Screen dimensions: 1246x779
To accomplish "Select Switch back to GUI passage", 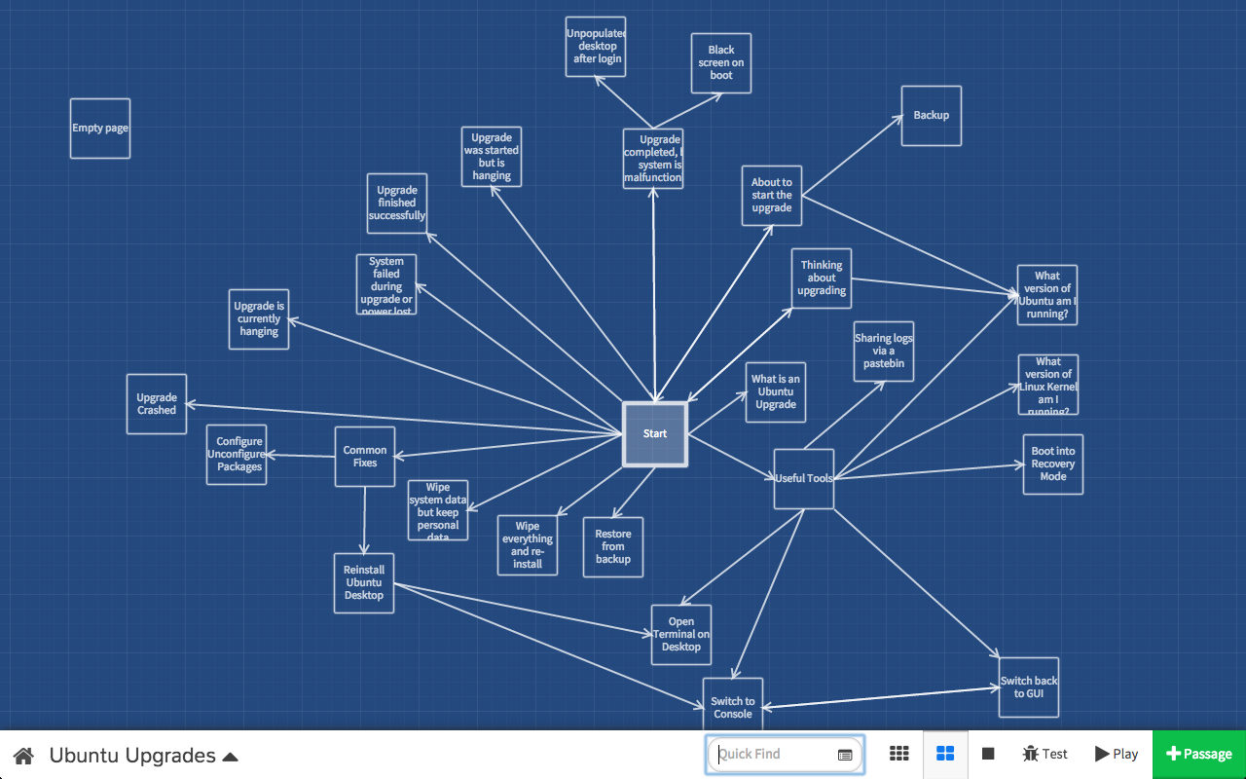I will tap(1029, 687).
